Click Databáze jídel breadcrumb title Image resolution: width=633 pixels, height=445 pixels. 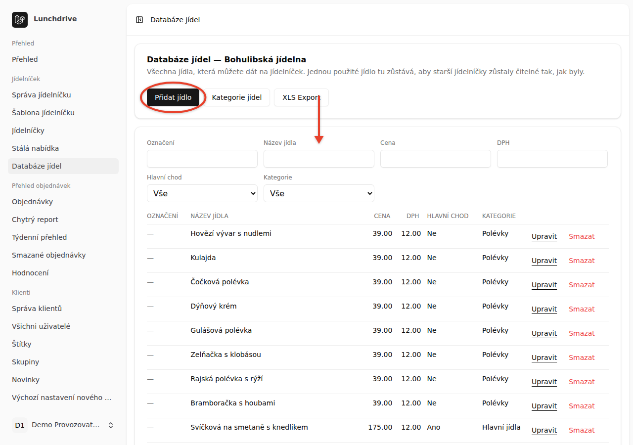(x=175, y=20)
